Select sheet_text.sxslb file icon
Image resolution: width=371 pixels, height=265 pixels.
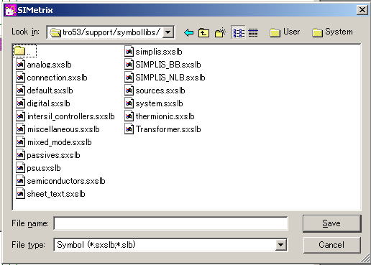pos(20,194)
